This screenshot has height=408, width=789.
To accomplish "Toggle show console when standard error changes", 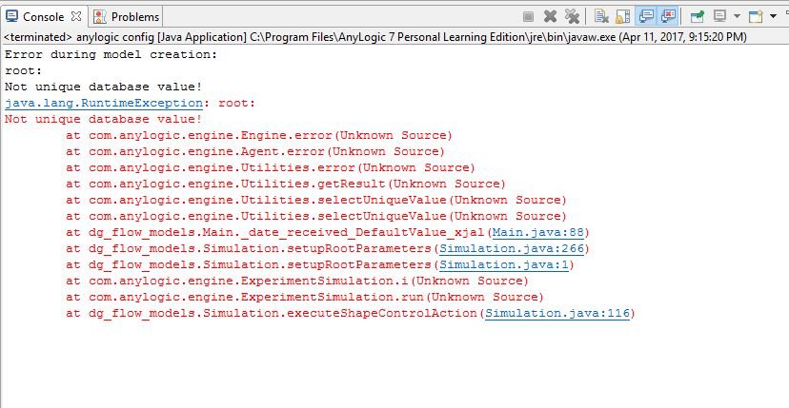I will pos(668,16).
